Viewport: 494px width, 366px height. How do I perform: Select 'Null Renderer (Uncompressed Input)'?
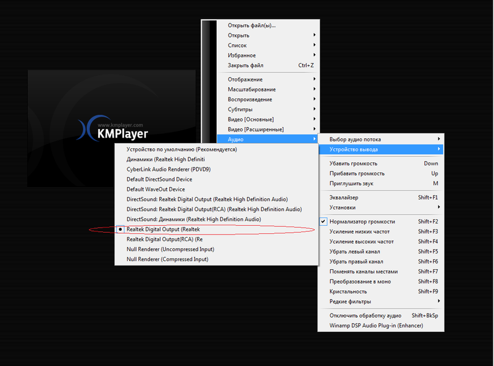[217, 249]
